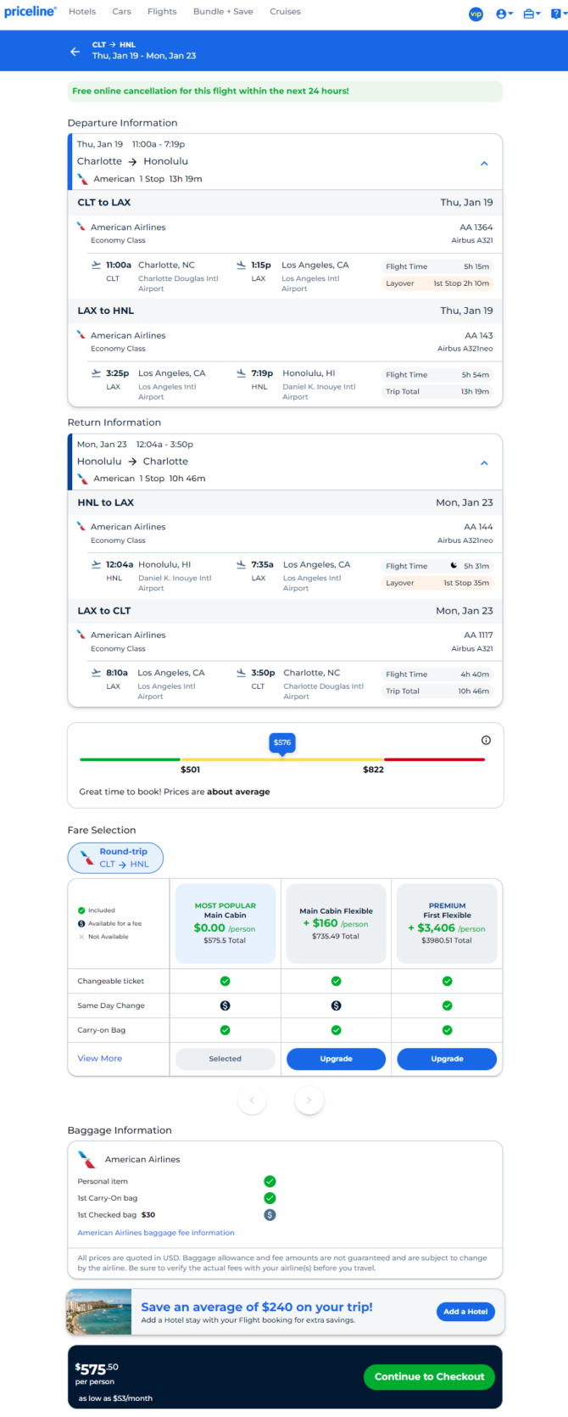Click the AA 1117 flight number

click(478, 635)
